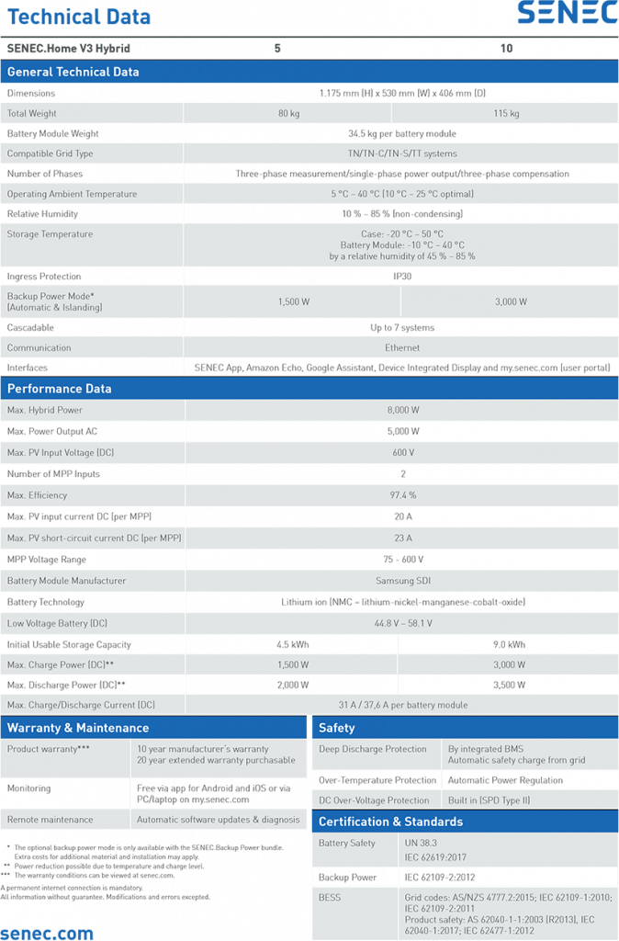Click the 'BESS' certification label
Image resolution: width=619 pixels, height=941 pixels.
[330, 898]
